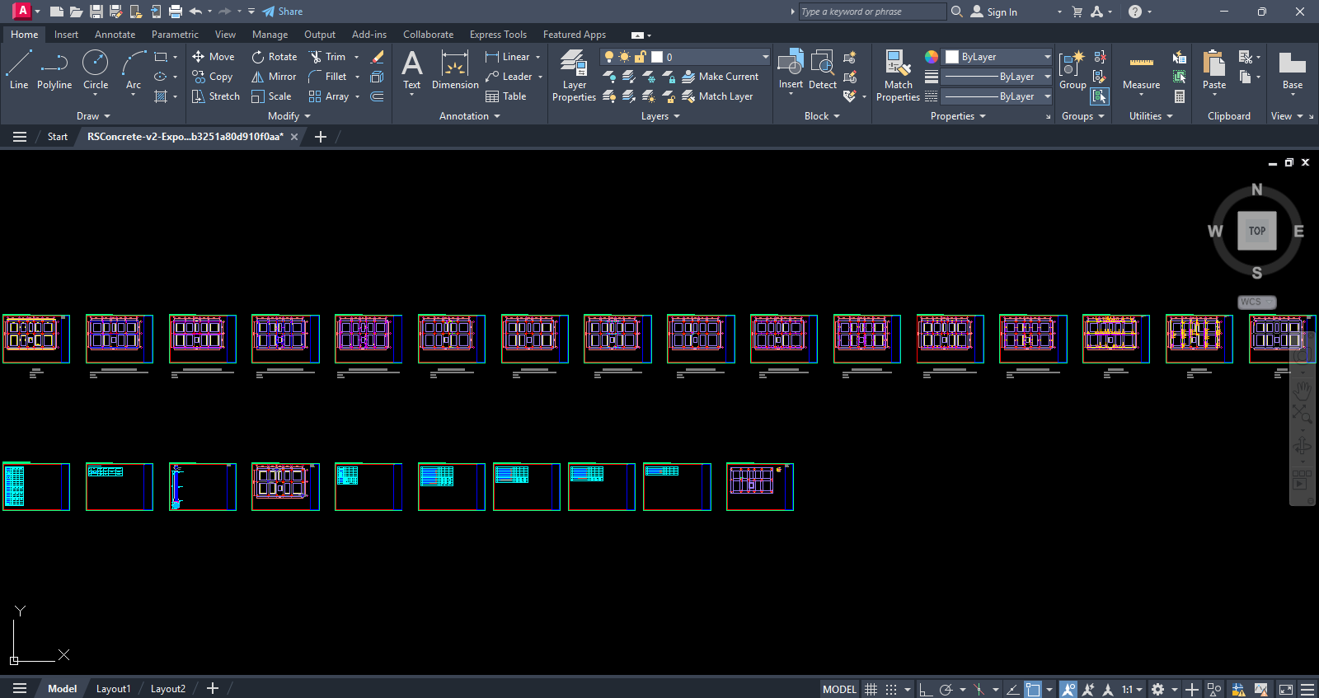
Task: Click the Make Current layer button
Action: [x=721, y=77]
